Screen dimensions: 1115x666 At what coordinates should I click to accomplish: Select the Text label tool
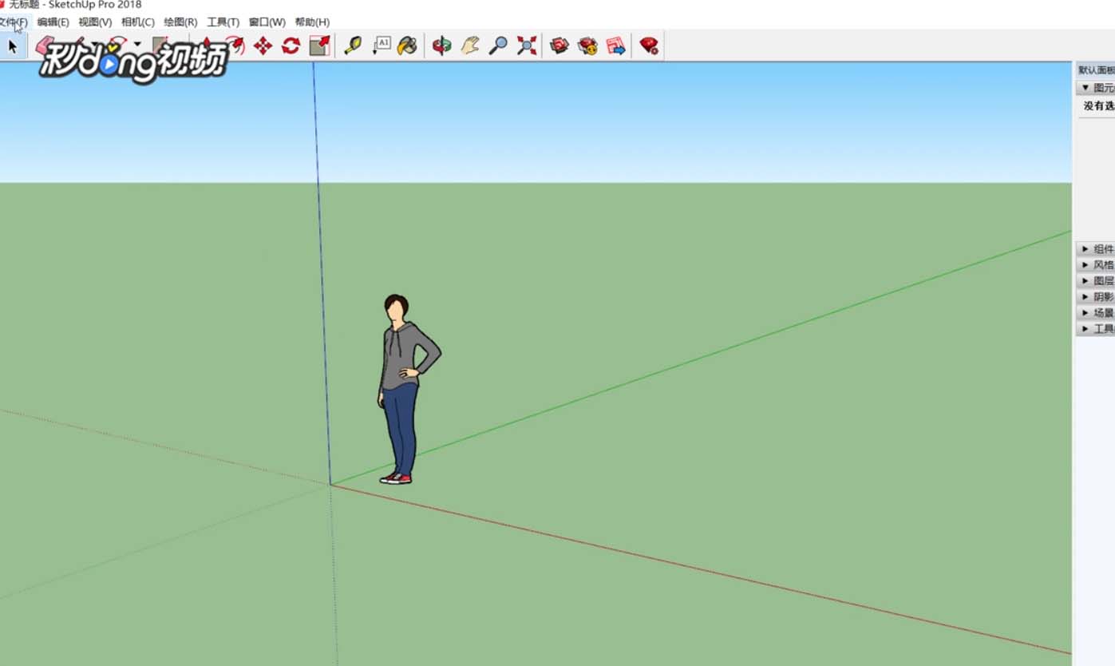point(382,46)
